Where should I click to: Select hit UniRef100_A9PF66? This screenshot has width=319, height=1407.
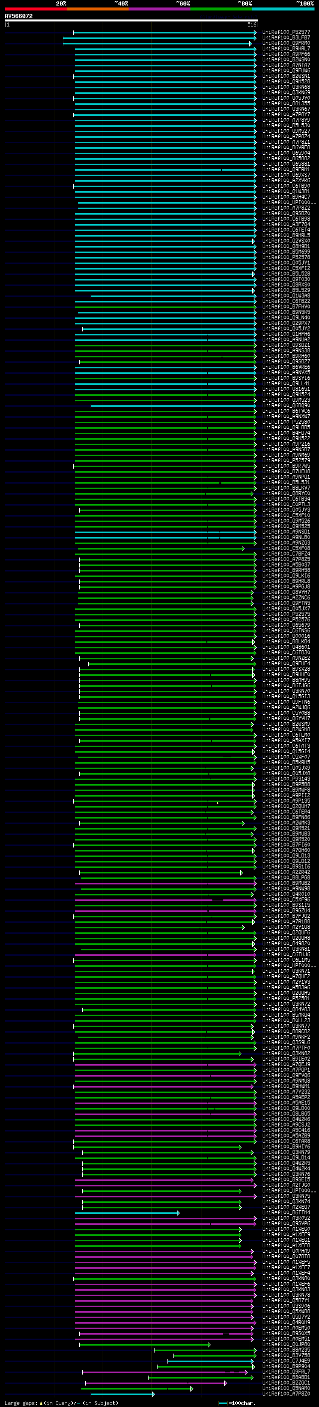tap(286, 54)
